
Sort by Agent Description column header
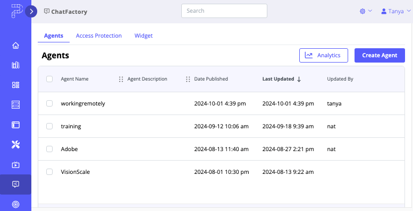147,79
